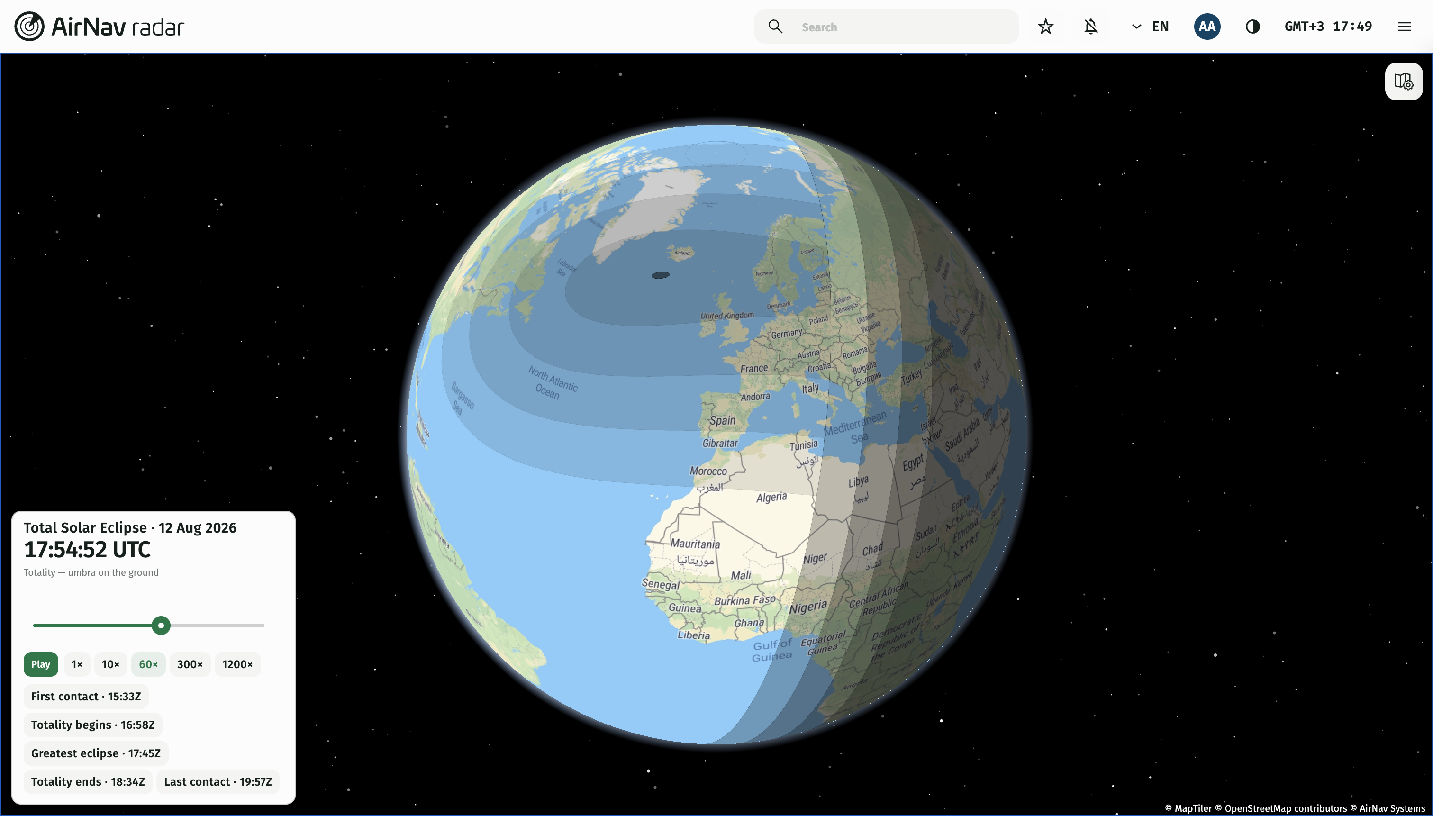
Task: Toggle notifications with the muted bell icon
Action: pyautogui.click(x=1090, y=27)
